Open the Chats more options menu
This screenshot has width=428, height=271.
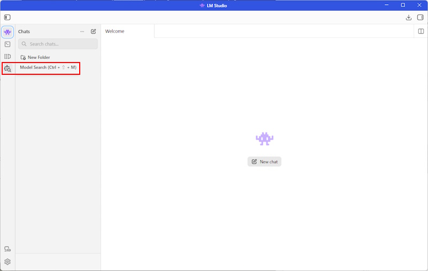click(82, 32)
